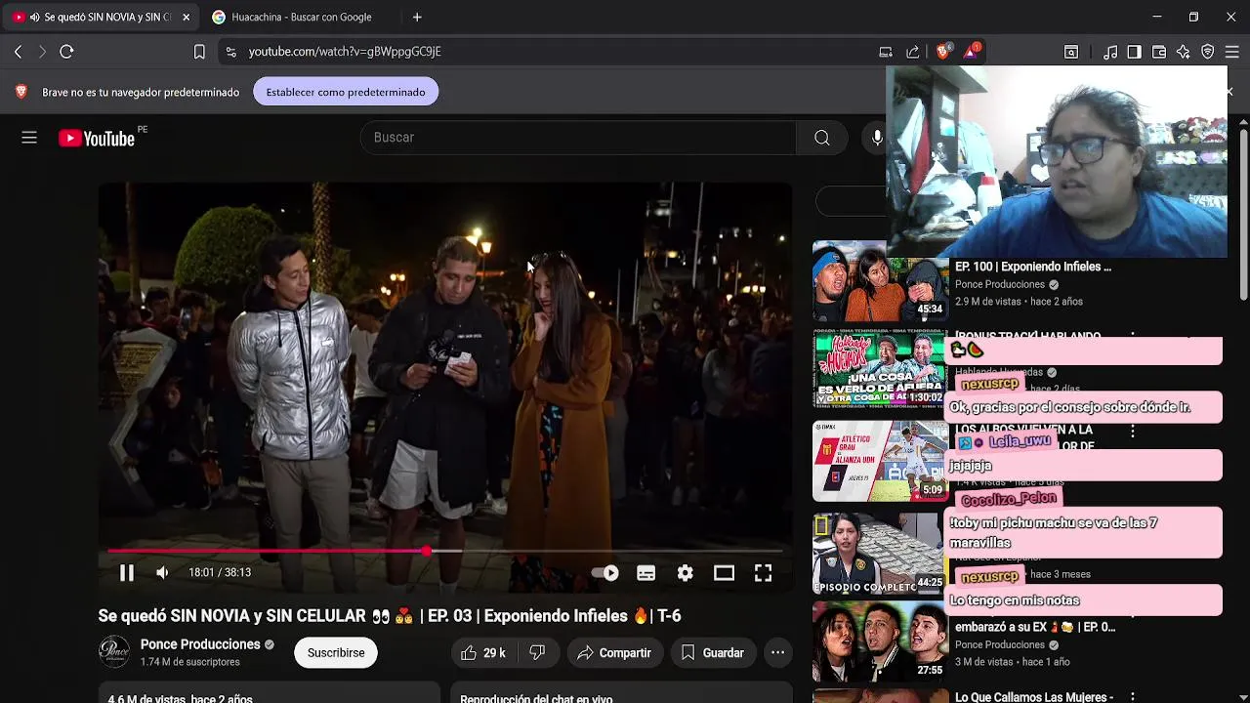Image resolution: width=1250 pixels, height=703 pixels.
Task: Open options for Los Albos video
Action: pos(1133,431)
